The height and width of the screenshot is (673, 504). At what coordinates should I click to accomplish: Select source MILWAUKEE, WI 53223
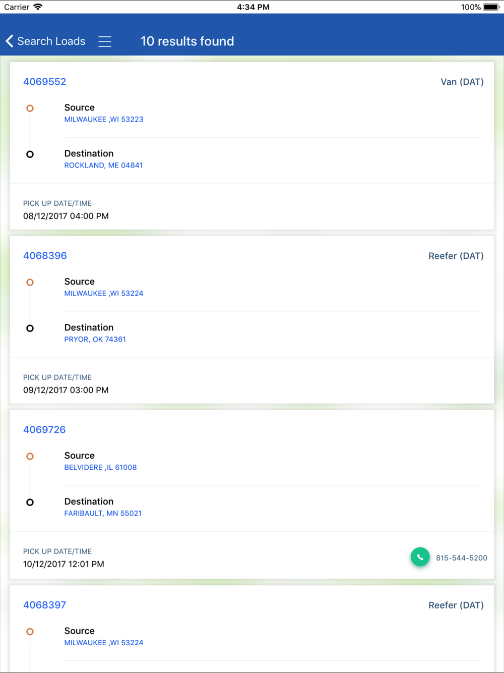click(x=104, y=120)
